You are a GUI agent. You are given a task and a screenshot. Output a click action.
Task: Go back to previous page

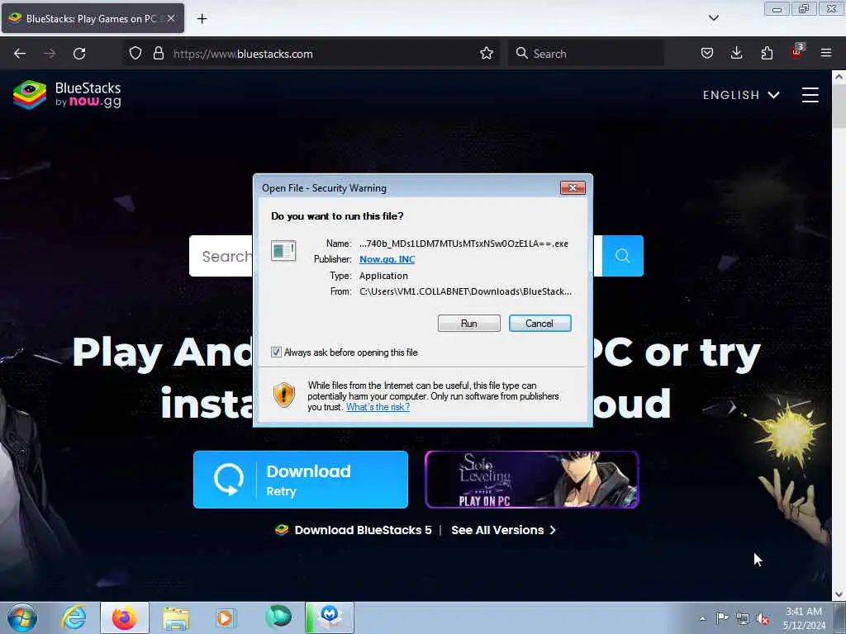pyautogui.click(x=20, y=54)
